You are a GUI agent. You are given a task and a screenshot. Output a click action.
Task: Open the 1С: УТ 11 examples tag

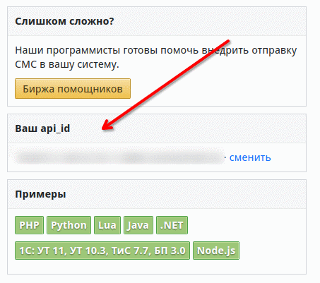click(x=102, y=251)
